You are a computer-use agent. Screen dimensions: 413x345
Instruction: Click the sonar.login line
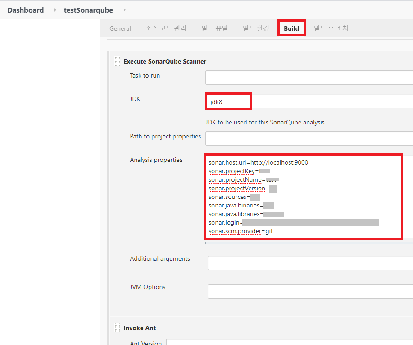point(294,223)
